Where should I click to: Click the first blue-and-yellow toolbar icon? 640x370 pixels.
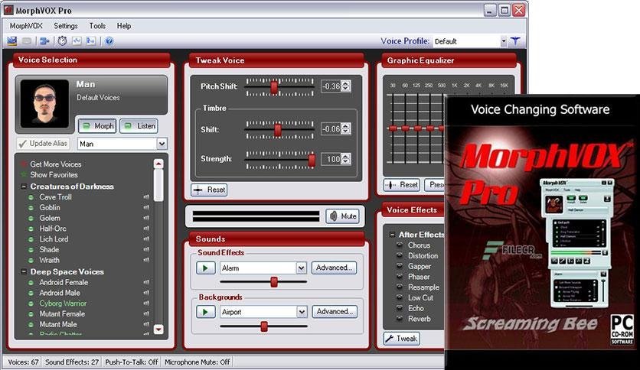[x=11, y=41]
